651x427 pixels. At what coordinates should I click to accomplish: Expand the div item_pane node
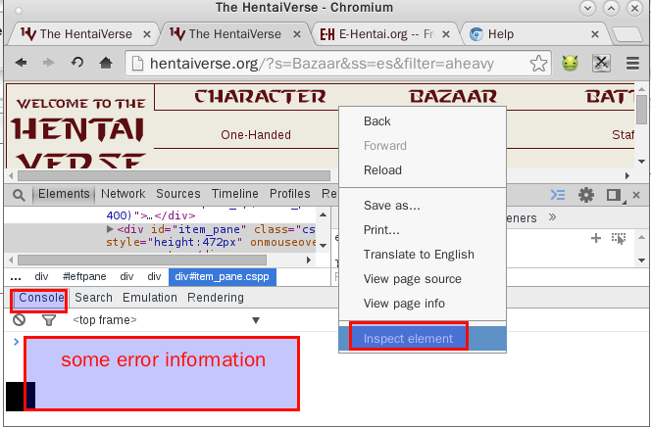click(110, 229)
